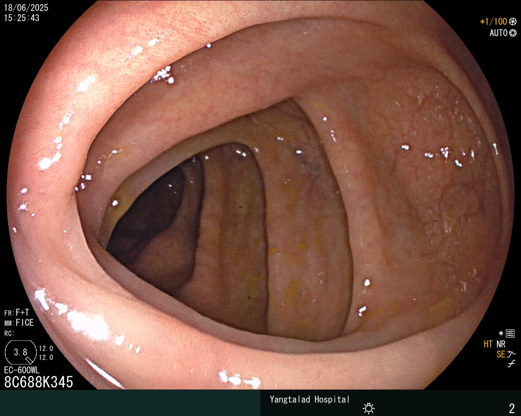Viewport: 521px width, 416px height.
Task: Click the iris icon next to AUTO
Action: point(513,33)
